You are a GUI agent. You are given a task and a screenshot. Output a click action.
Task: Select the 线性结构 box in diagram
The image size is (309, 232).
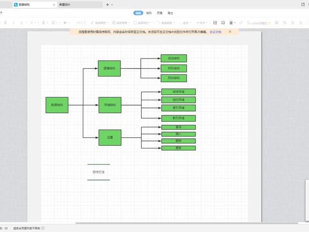[174, 58]
